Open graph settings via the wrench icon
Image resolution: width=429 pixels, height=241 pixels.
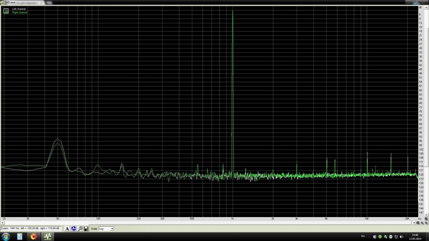click(80, 229)
